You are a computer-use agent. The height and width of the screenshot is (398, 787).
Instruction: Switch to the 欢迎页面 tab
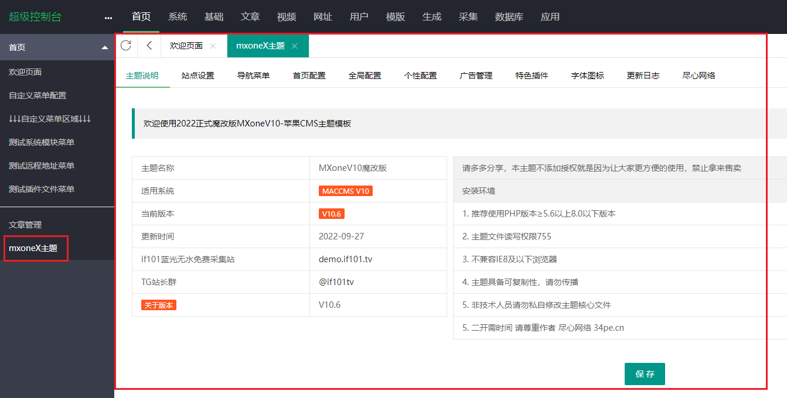pyautogui.click(x=186, y=46)
